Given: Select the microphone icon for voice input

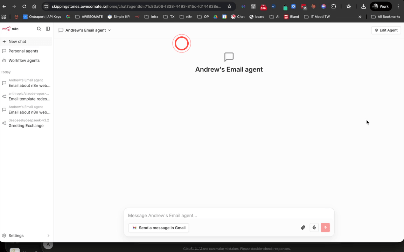Looking at the screenshot, I should coord(314,227).
